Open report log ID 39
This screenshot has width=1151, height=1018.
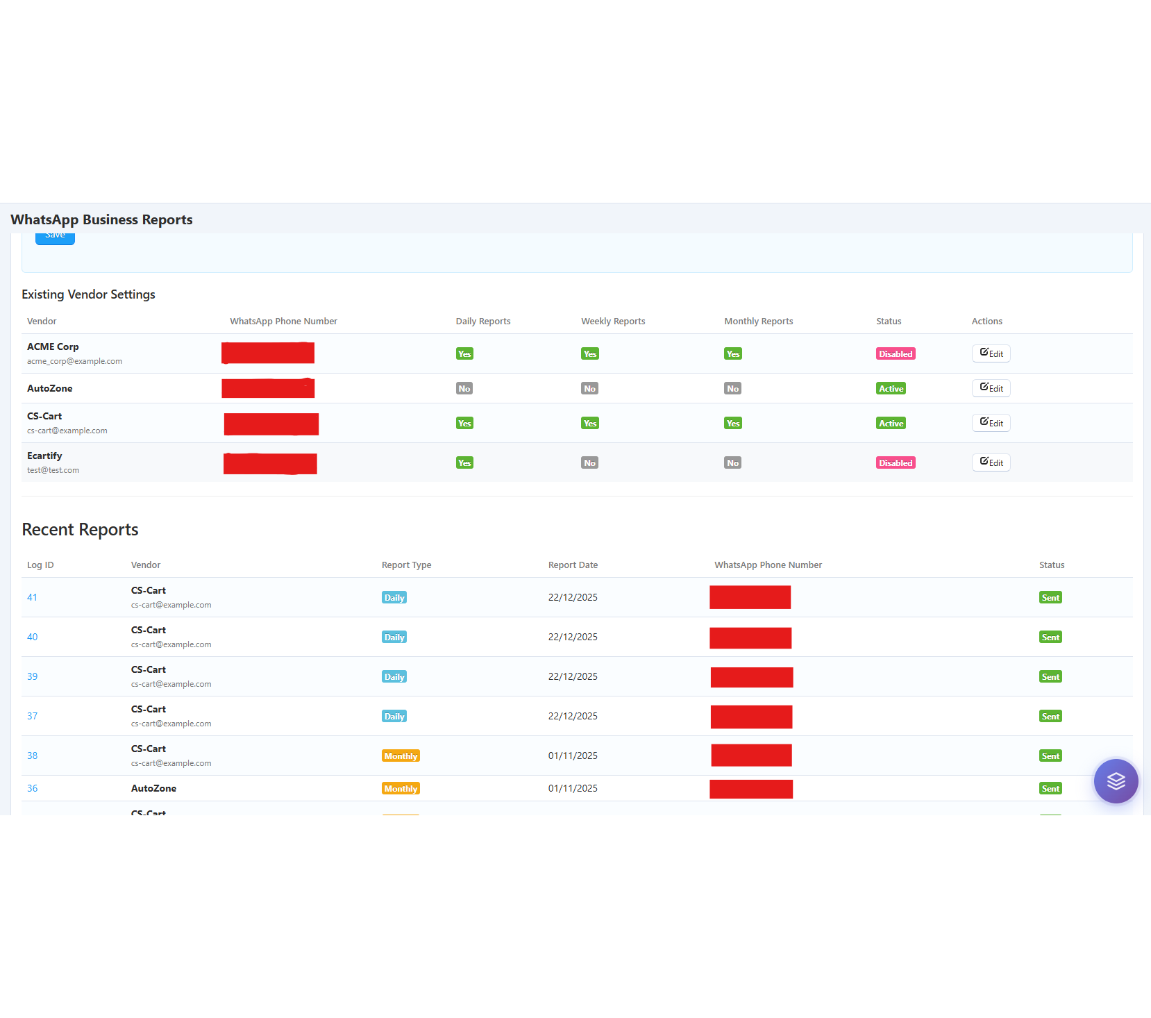[32, 676]
